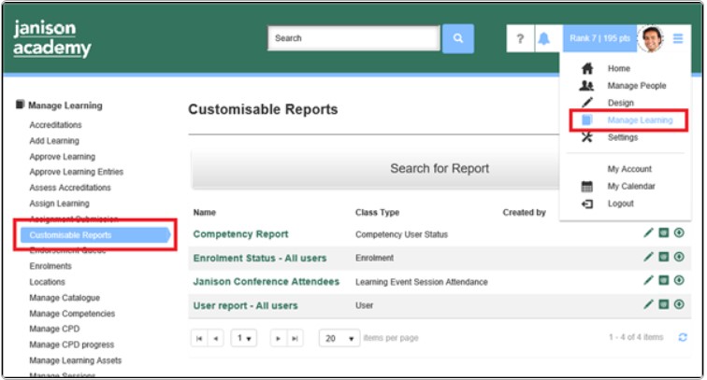
Task: Click the Search input field
Action: [x=353, y=38]
